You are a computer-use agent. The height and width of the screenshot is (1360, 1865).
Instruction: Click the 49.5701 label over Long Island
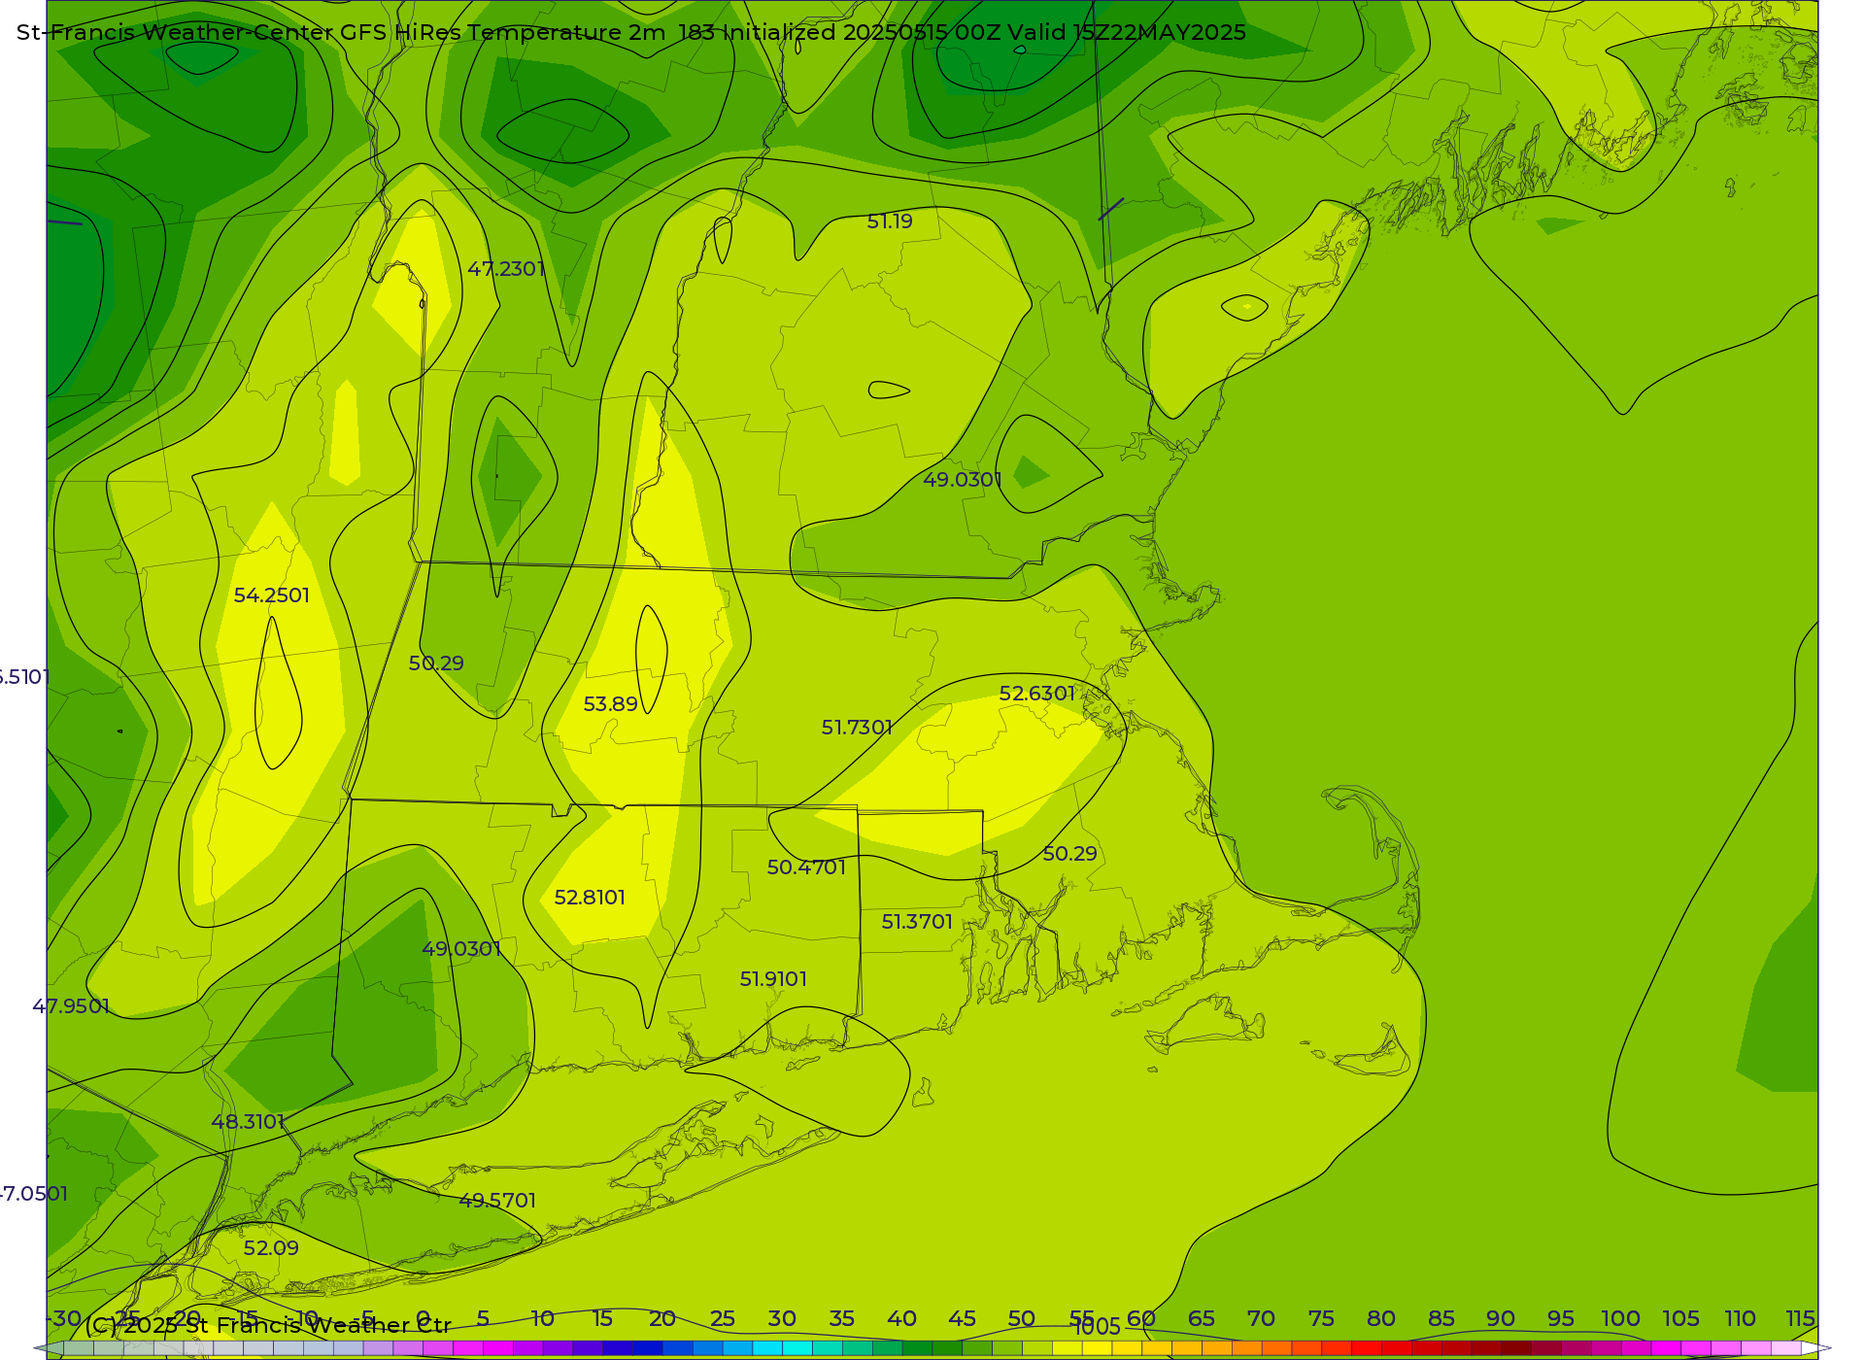click(x=497, y=1201)
